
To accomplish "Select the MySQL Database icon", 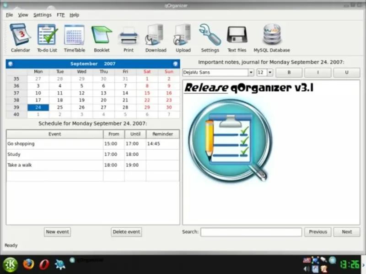I will 272,38.
